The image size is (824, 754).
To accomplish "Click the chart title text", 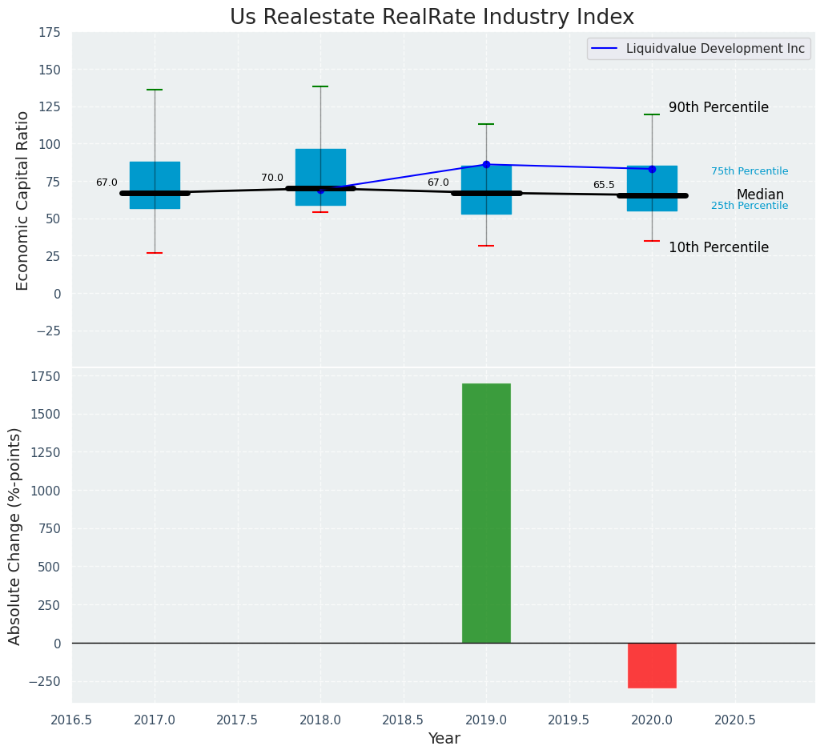I will [x=432, y=18].
